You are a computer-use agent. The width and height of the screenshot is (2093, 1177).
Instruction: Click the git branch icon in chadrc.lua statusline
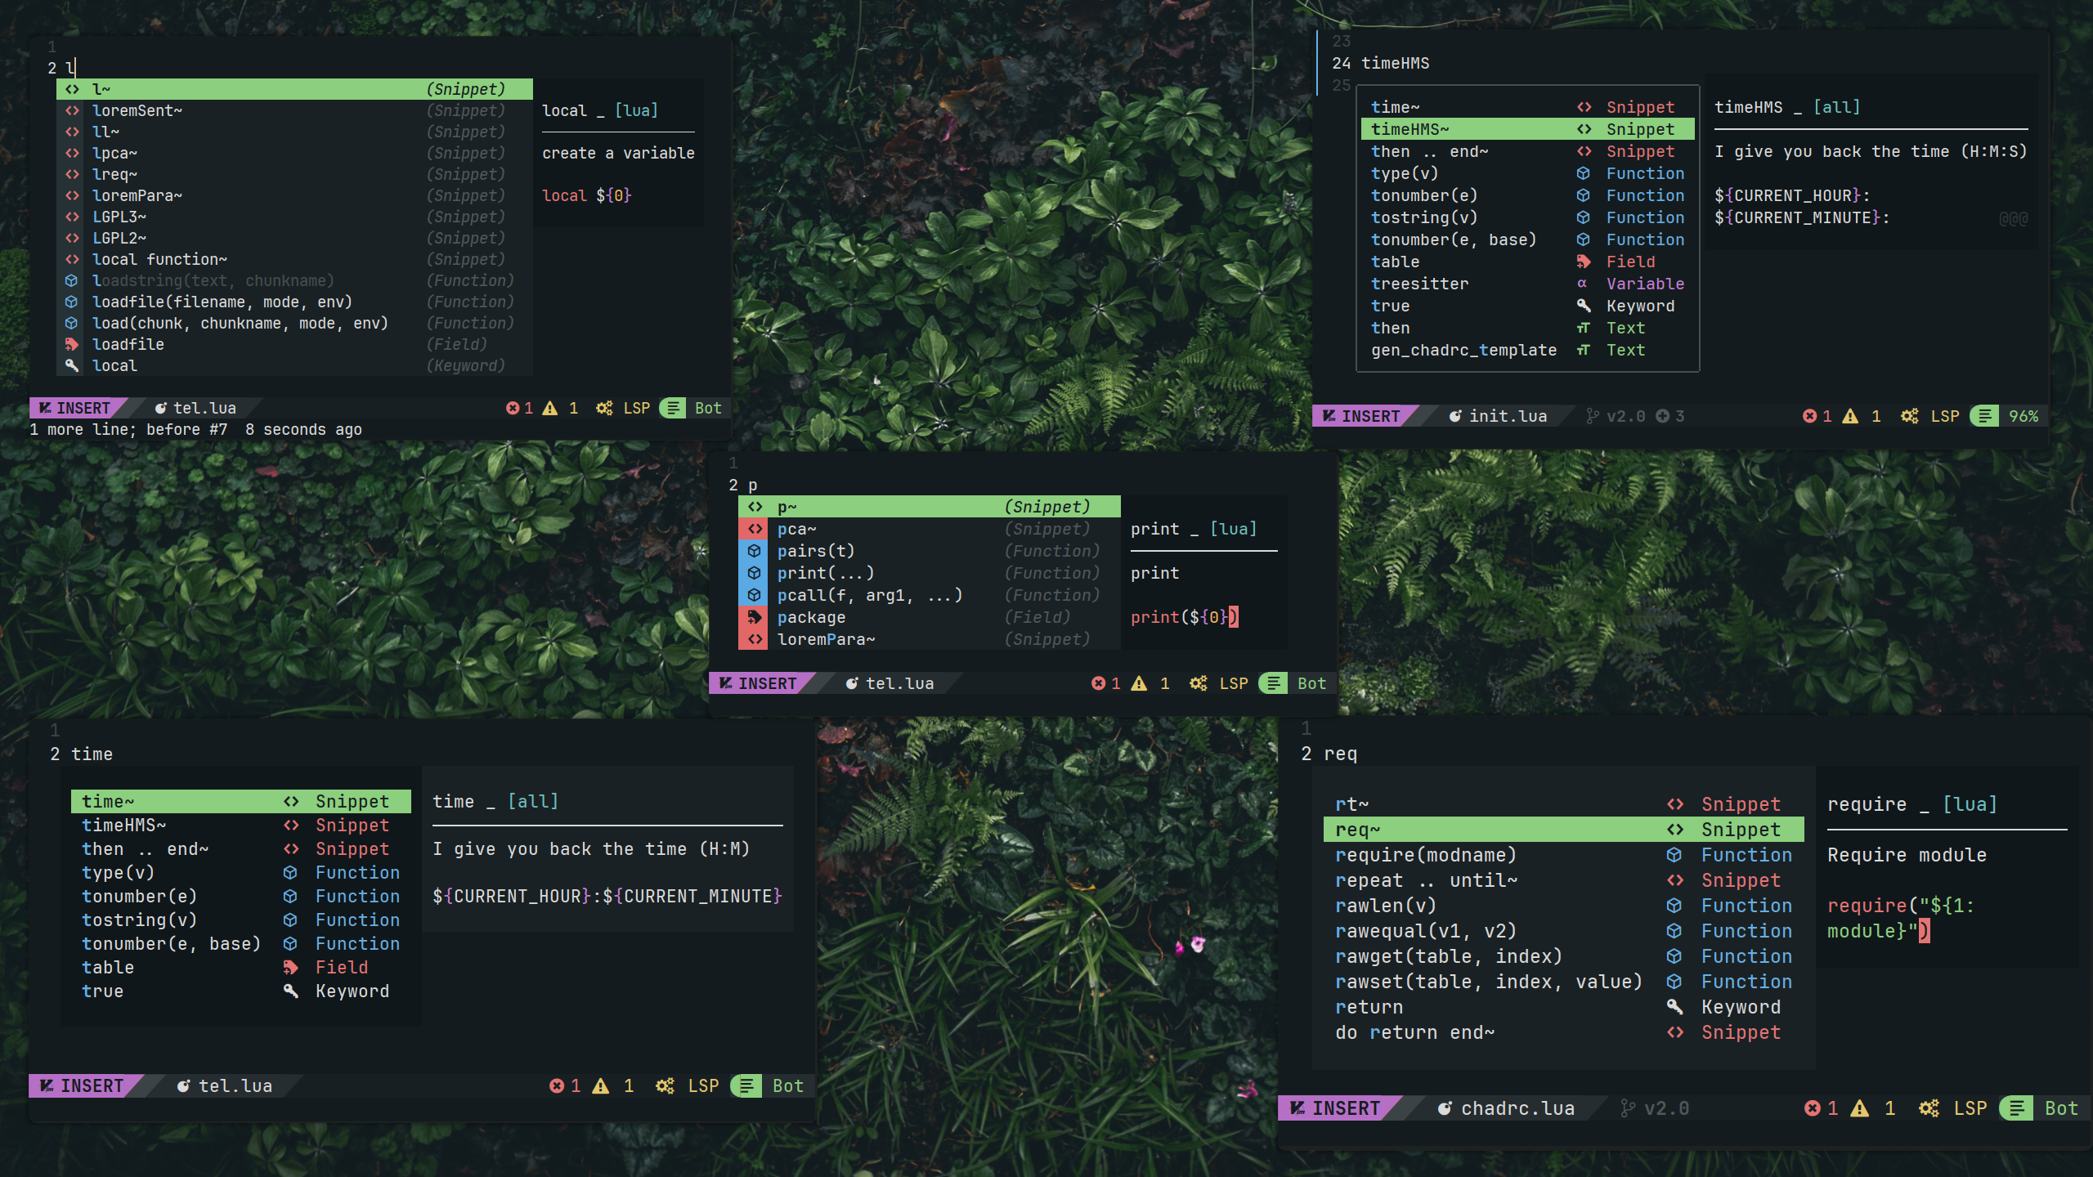[1628, 1108]
